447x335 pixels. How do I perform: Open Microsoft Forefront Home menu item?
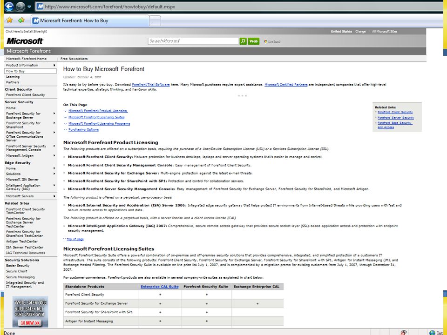point(26,59)
